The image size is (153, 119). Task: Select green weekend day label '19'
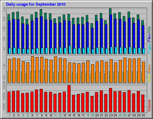(93, 115)
